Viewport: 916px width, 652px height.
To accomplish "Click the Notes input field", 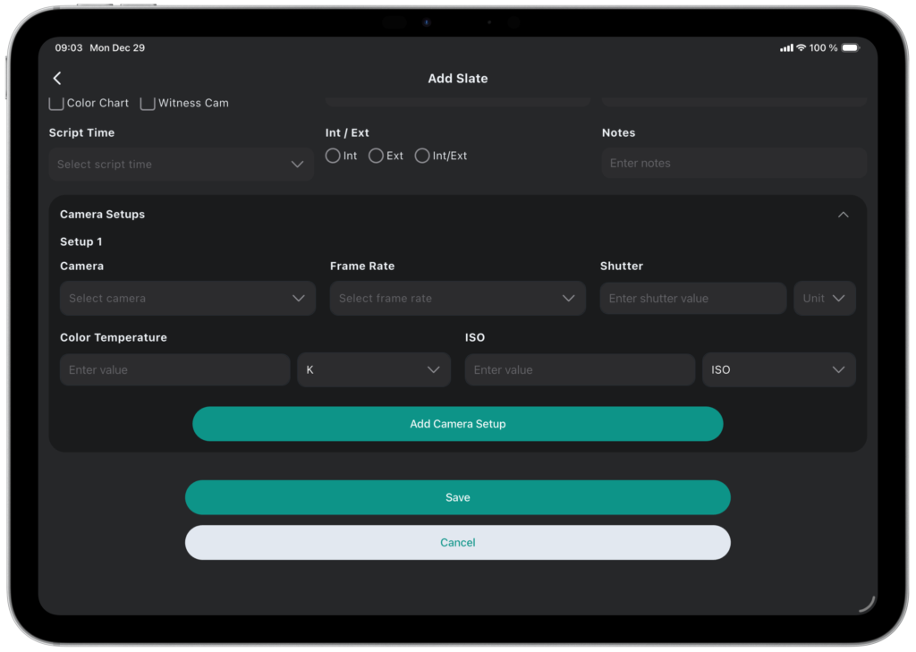I will pos(734,164).
